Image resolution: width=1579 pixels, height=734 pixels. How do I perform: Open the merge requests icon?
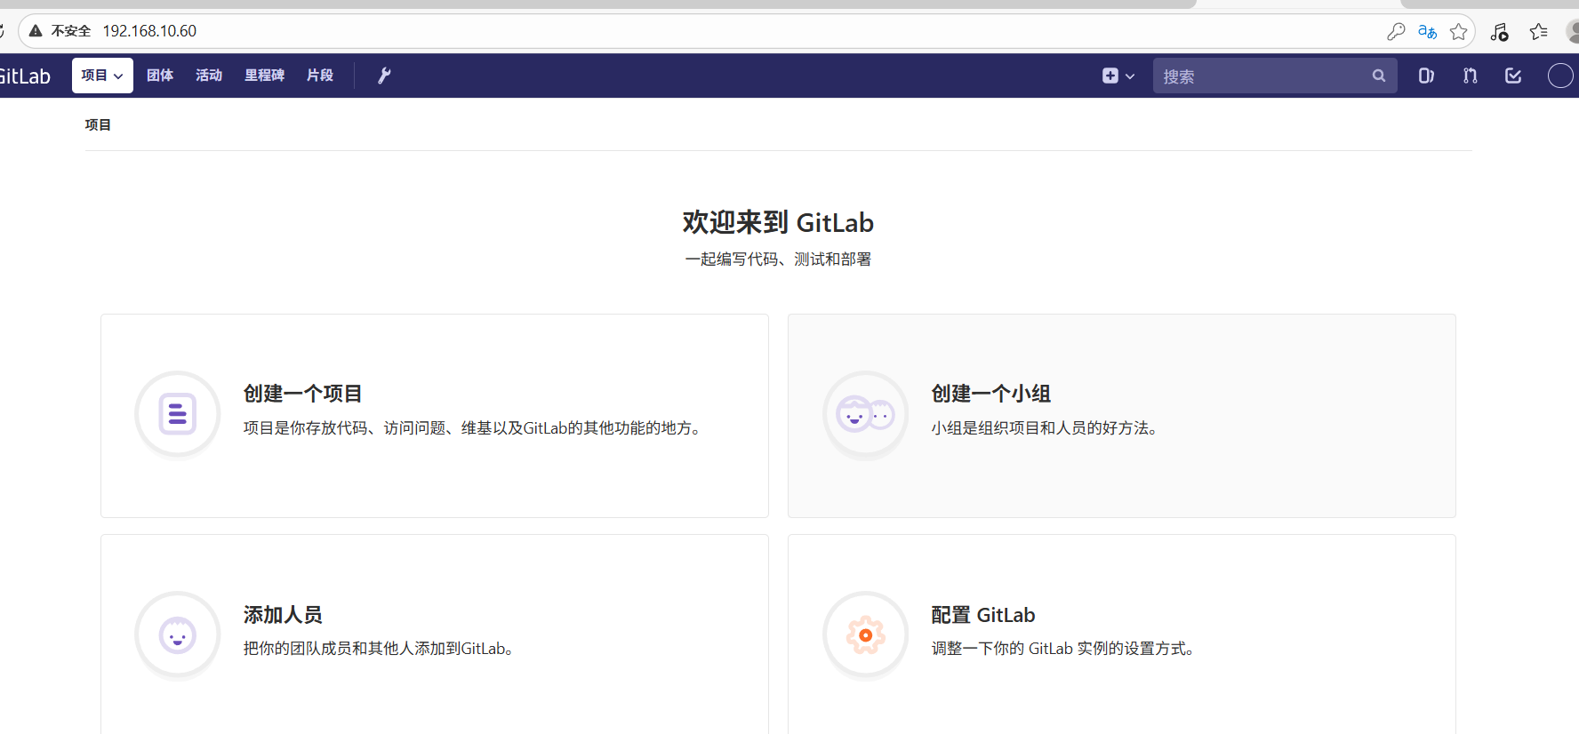click(x=1471, y=76)
